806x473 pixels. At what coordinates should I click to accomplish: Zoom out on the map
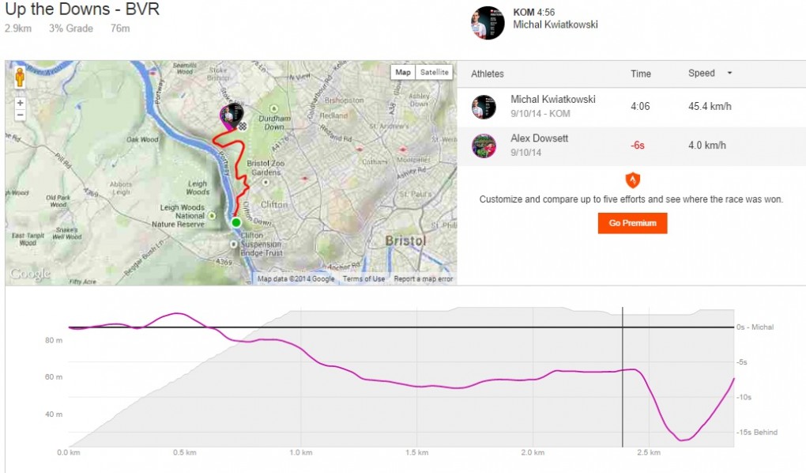coord(20,115)
